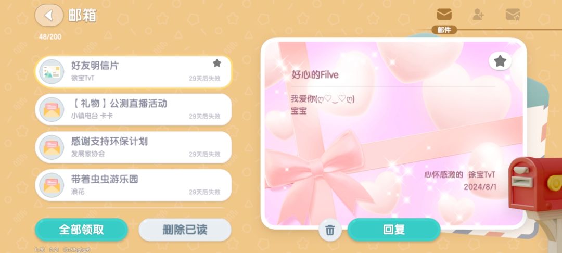
Task: Select the 感谢支持环保计划 mail
Action: pos(133,147)
